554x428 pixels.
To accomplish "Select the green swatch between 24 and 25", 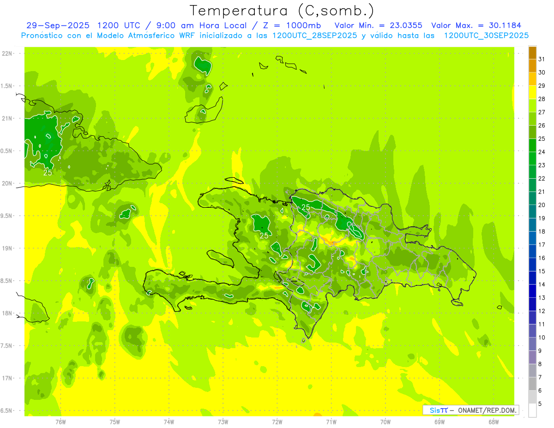I will point(532,145).
